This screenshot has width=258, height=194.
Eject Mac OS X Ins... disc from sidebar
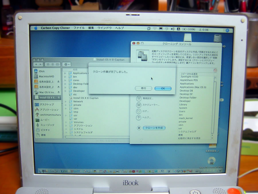tap(58, 92)
